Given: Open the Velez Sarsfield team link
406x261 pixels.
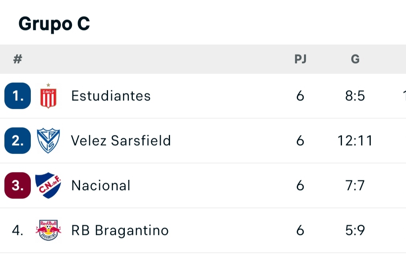Looking at the screenshot, I should coord(121,141).
